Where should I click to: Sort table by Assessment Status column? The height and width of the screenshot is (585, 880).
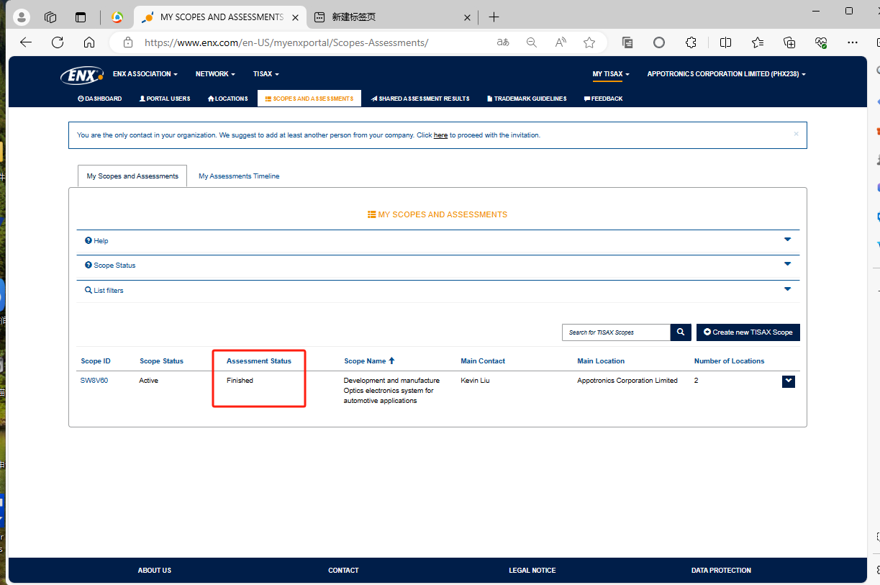(259, 361)
